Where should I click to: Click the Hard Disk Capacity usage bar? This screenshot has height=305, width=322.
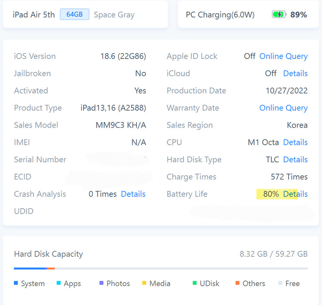160,268
